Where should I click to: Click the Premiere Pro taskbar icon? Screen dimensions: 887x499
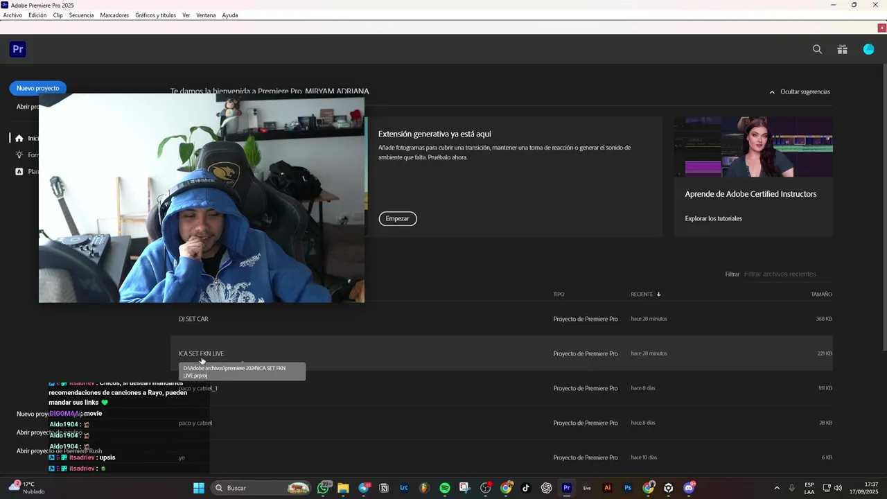567,488
